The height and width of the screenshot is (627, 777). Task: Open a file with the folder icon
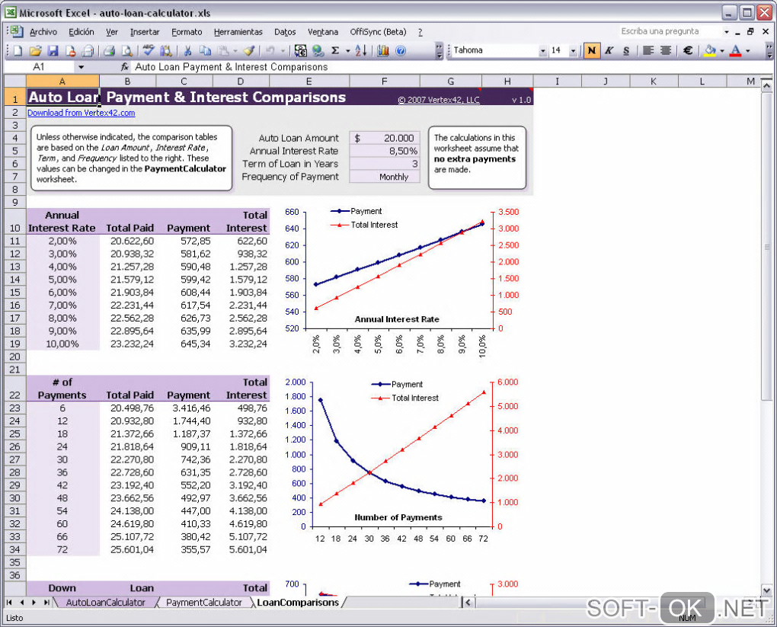(35, 50)
